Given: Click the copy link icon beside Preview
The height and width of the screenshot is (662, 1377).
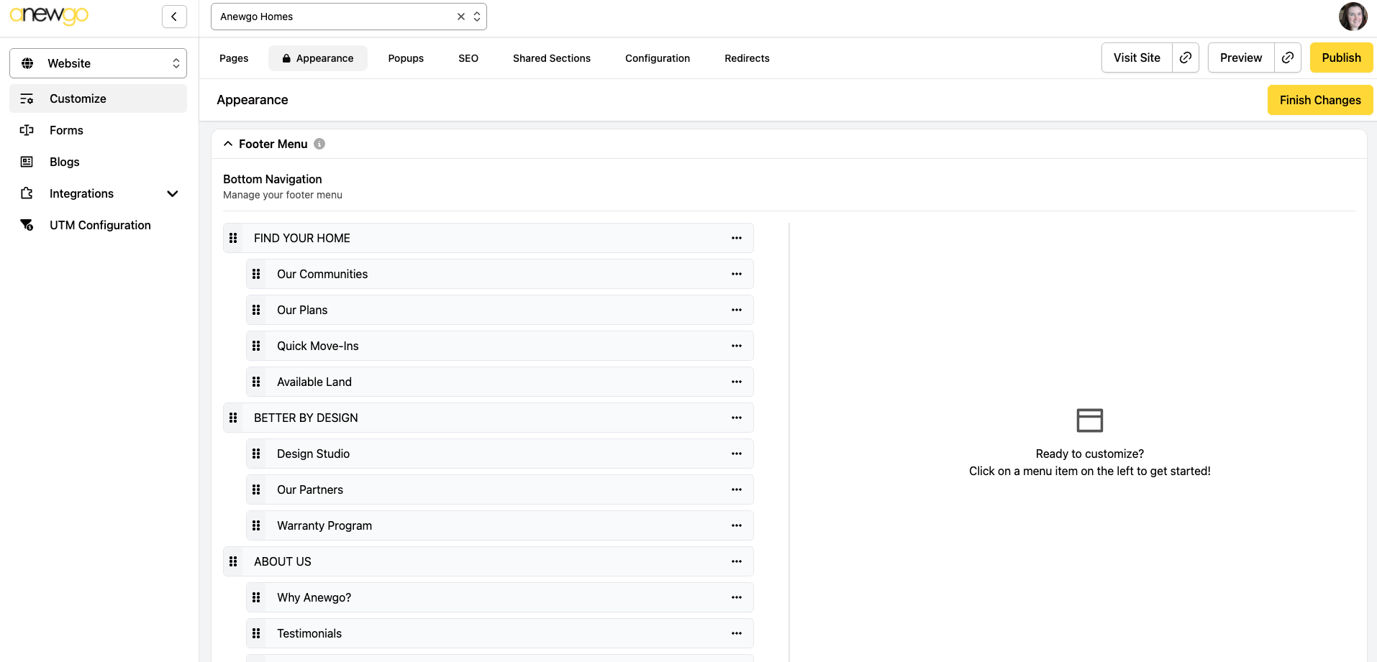Looking at the screenshot, I should (1288, 58).
